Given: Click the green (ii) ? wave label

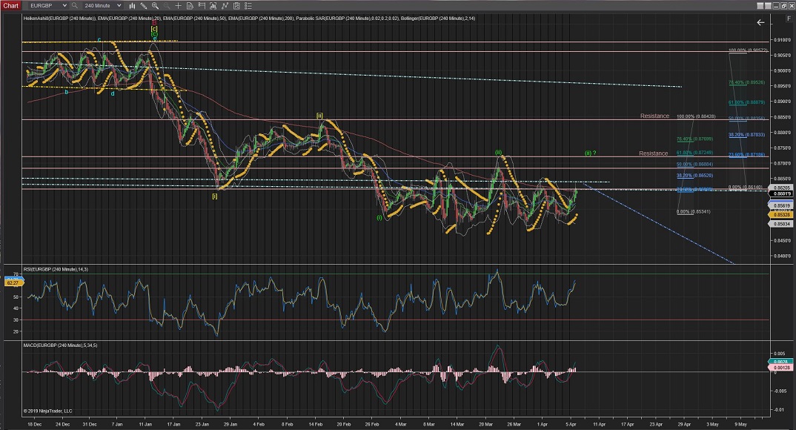Looking at the screenshot, I should pyautogui.click(x=590, y=153).
